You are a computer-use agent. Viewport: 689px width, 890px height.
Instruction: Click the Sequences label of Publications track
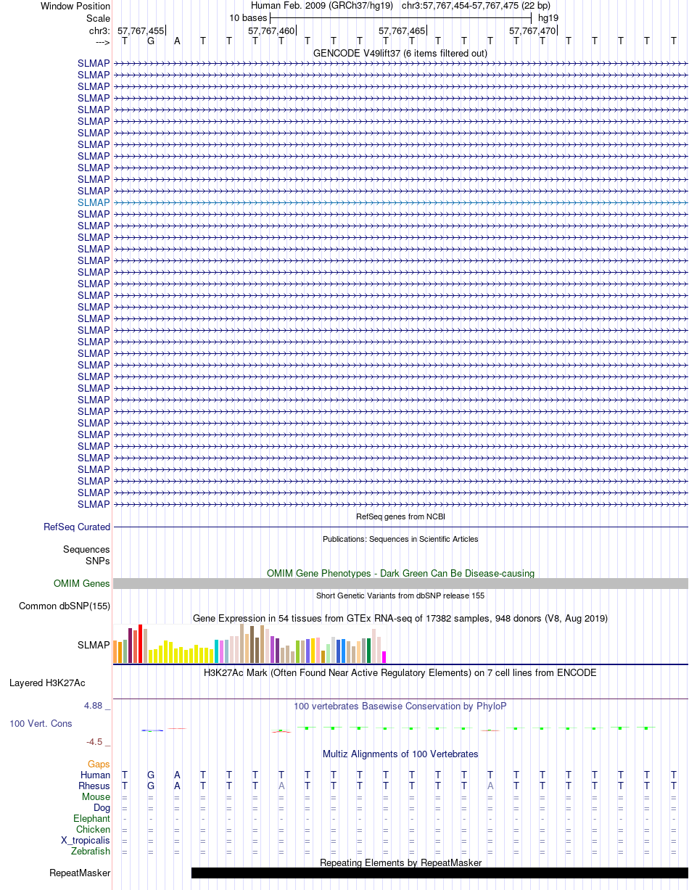pos(86,549)
